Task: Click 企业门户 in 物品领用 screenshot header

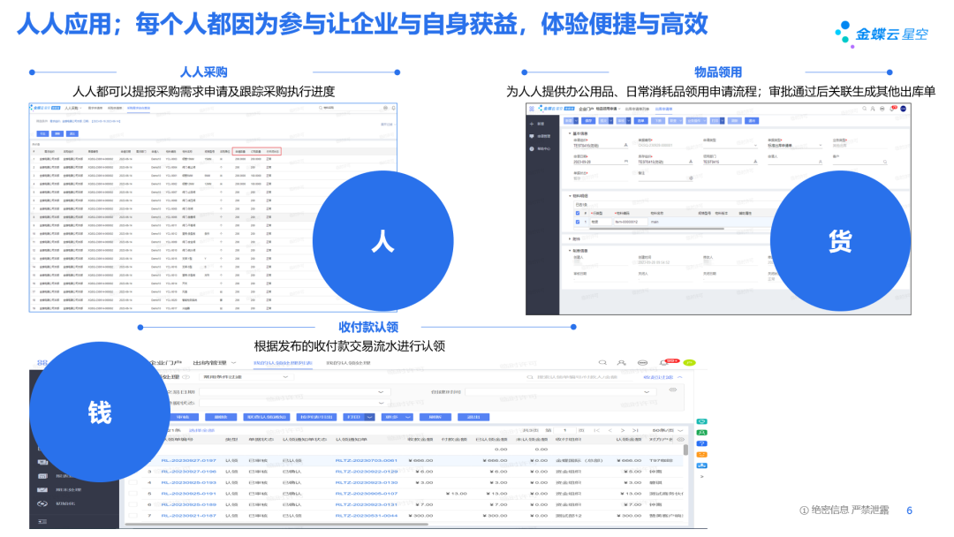Action: coord(587,109)
